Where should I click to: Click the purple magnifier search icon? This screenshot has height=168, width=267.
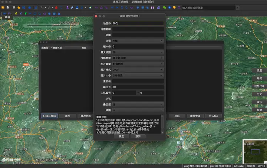(179, 7)
